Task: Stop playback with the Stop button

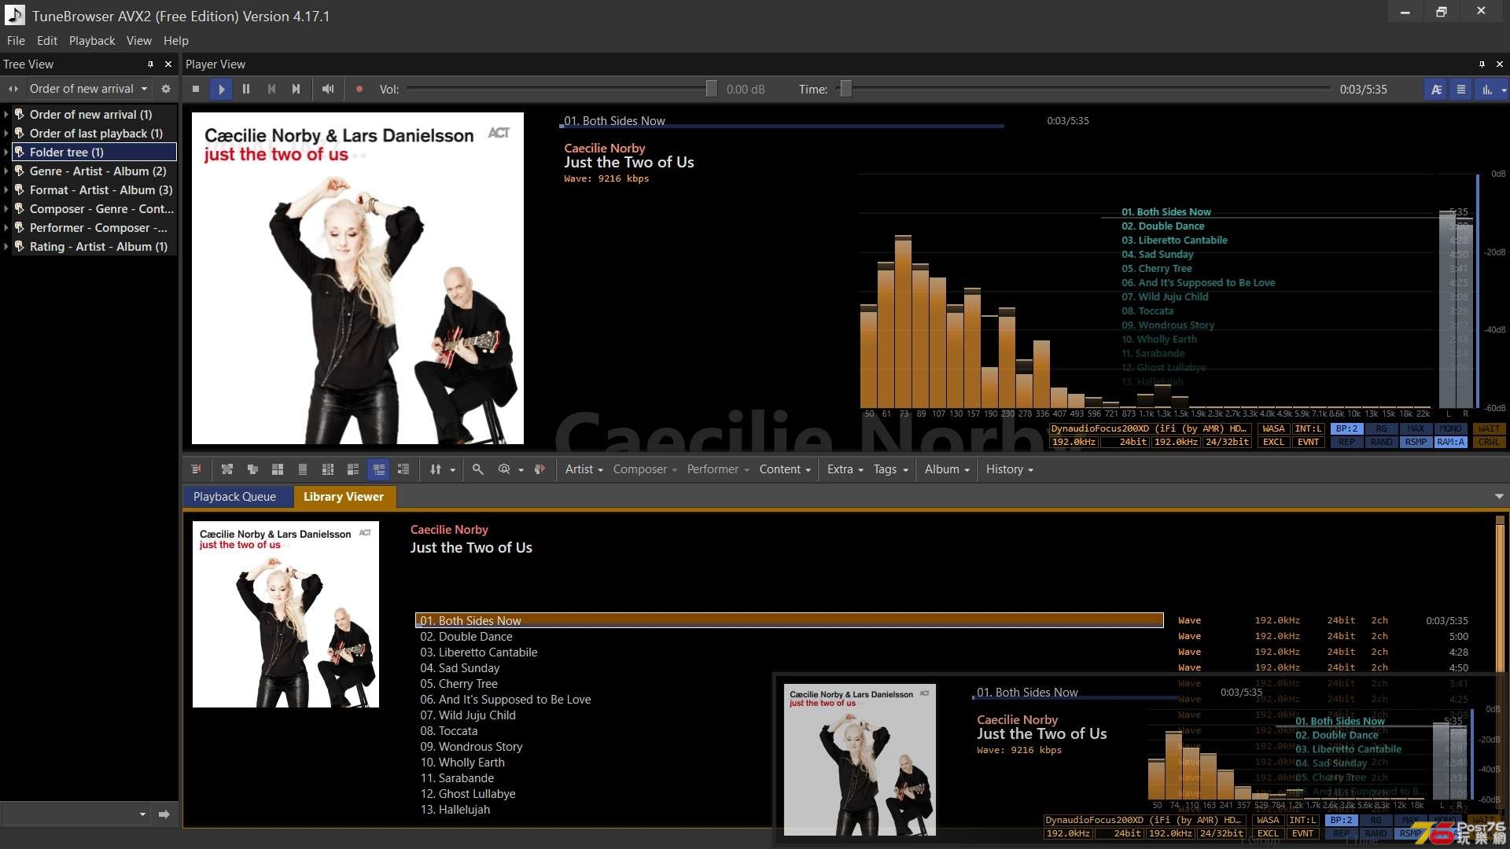Action: 196,89
